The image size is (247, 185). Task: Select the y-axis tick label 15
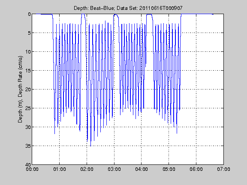click(28, 71)
